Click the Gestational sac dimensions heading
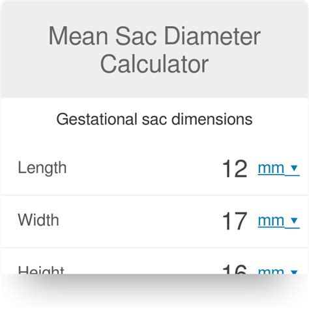309x309 pixels. (x=154, y=119)
